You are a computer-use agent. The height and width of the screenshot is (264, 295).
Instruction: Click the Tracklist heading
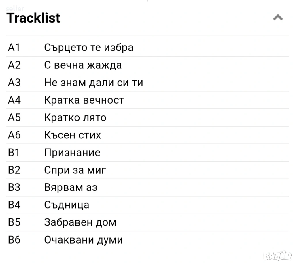(x=33, y=18)
